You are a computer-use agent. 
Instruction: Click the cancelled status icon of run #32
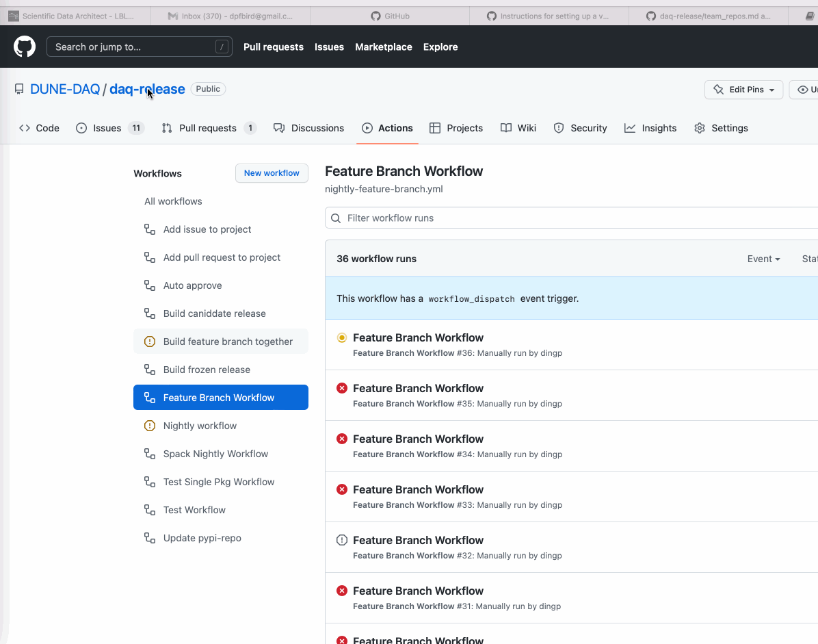click(342, 539)
